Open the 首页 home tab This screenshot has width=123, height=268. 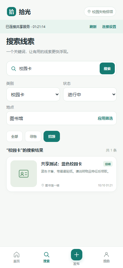[x=16, y=257]
